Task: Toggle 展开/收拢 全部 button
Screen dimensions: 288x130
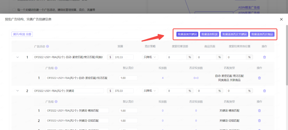Action: point(22,34)
